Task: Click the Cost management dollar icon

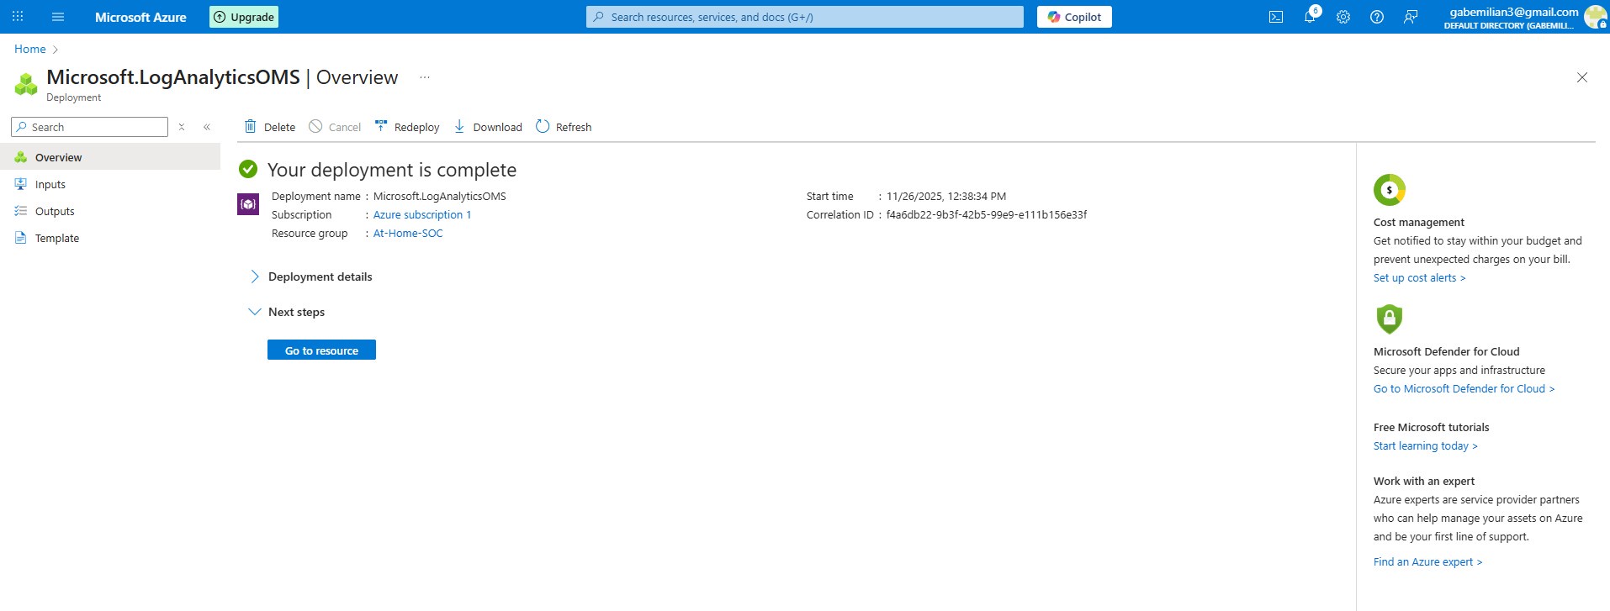Action: point(1390,190)
